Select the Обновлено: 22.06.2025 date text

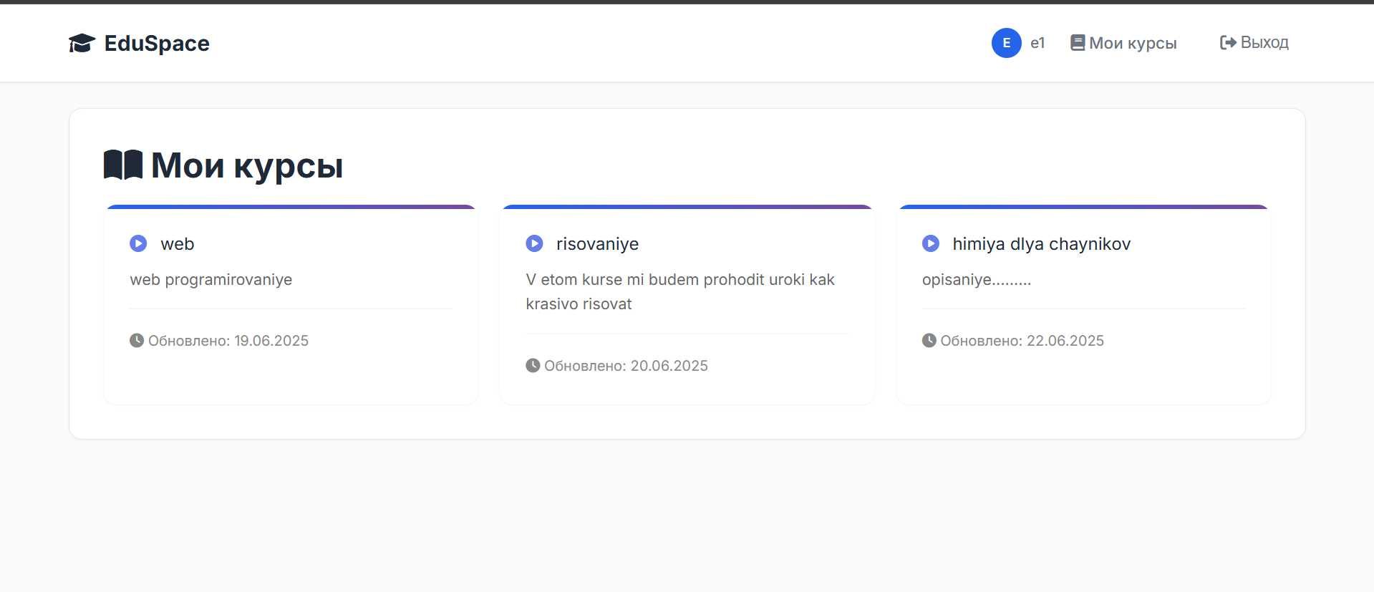click(1022, 341)
